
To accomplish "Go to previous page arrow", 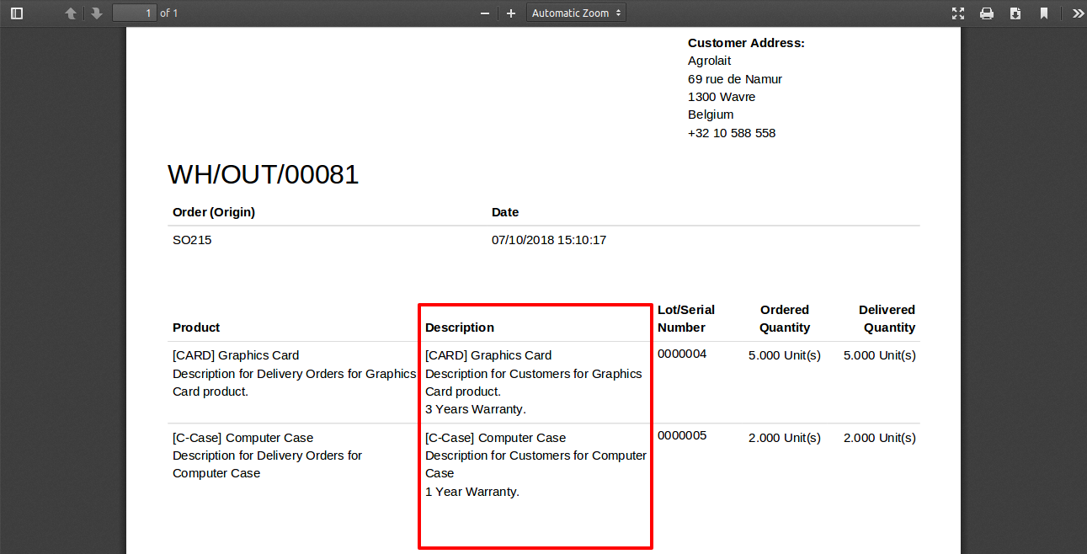I will 71,13.
